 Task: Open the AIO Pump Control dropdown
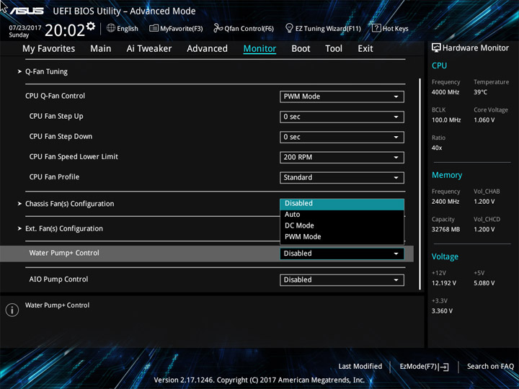[x=342, y=280]
